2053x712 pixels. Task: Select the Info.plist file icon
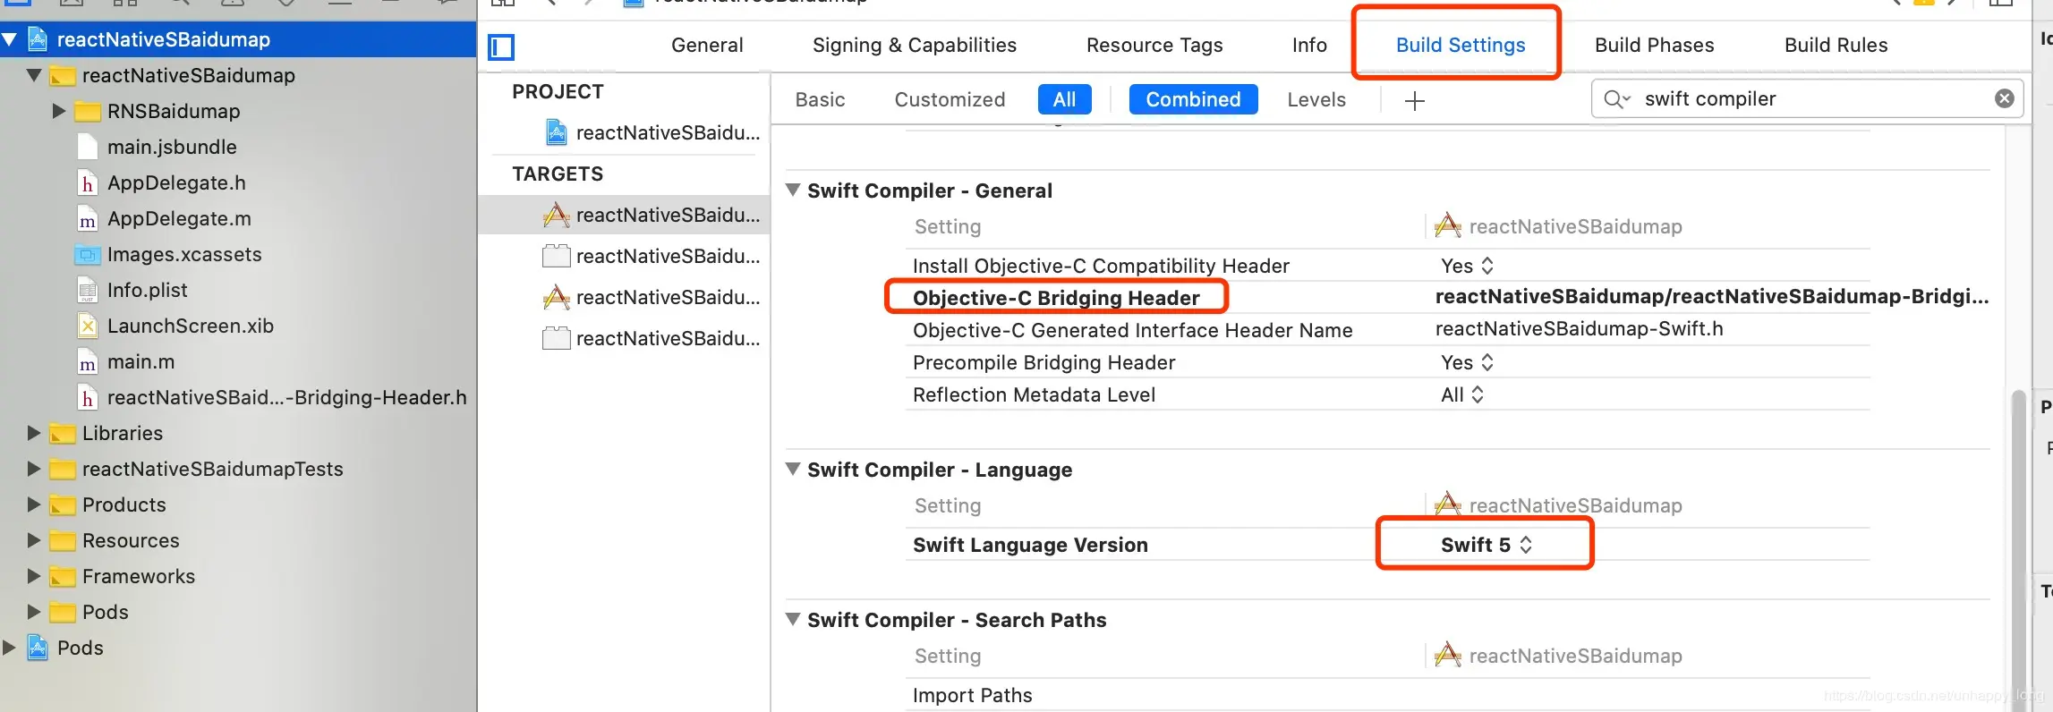(x=88, y=291)
